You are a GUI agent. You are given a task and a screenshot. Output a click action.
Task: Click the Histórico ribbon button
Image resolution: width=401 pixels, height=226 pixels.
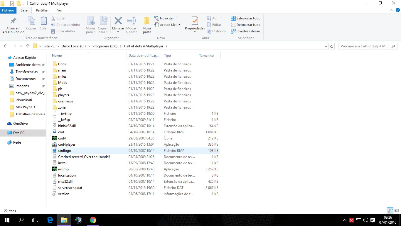click(216, 31)
